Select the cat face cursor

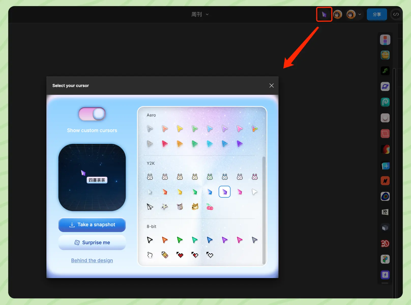(180, 207)
